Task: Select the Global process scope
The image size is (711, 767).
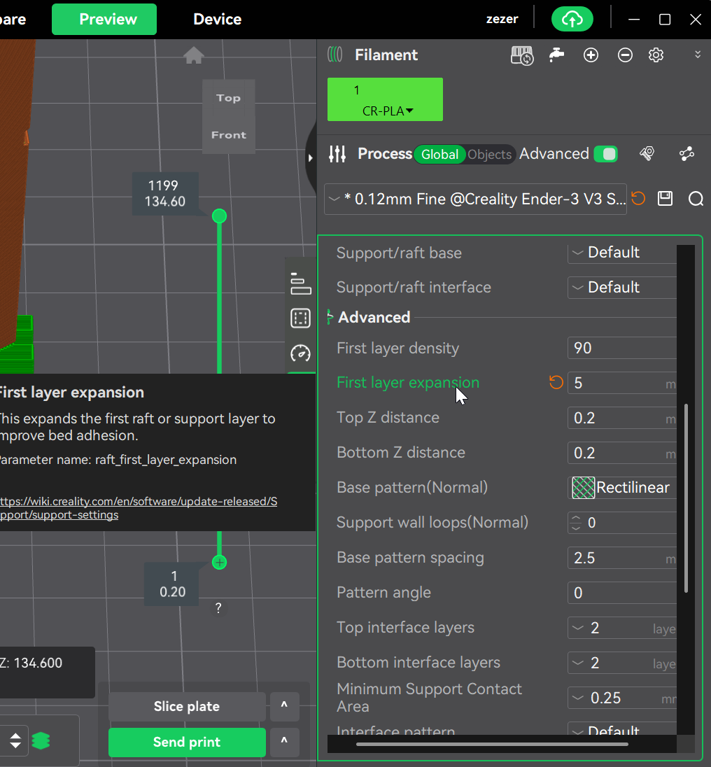Action: (x=440, y=155)
